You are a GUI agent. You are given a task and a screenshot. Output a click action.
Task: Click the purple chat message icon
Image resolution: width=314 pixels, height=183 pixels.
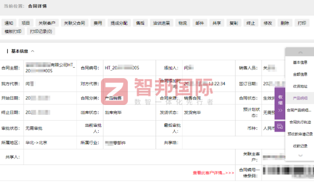click(x=280, y=126)
